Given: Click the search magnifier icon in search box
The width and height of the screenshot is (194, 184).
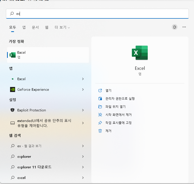Looking at the screenshot, I should tap(12, 14).
